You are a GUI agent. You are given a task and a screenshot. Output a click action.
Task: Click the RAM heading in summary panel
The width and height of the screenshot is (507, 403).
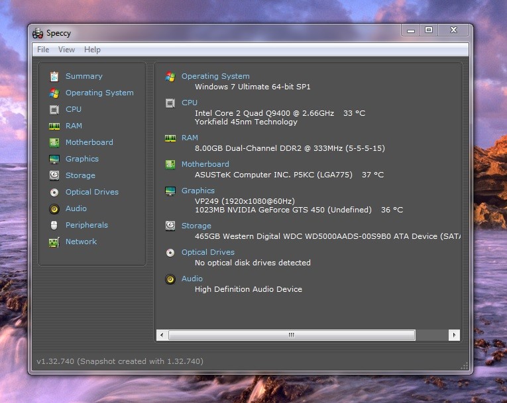tap(190, 138)
